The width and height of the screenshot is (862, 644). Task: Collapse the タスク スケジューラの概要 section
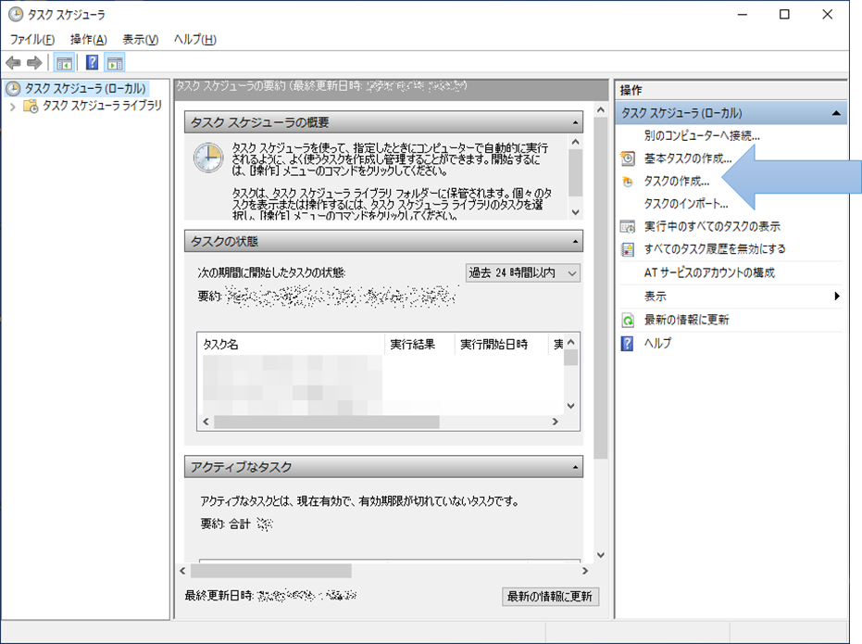pyautogui.click(x=575, y=122)
